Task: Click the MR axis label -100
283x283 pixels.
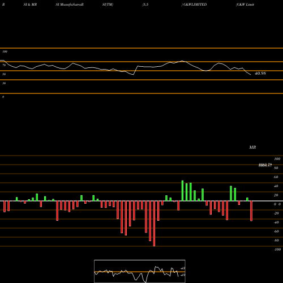Action: 277,250
